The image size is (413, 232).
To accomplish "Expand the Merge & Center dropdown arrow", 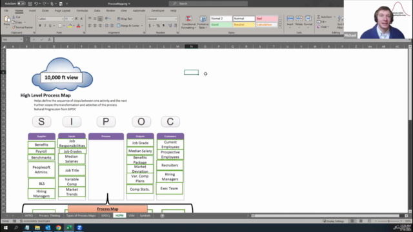I will point(142,26).
